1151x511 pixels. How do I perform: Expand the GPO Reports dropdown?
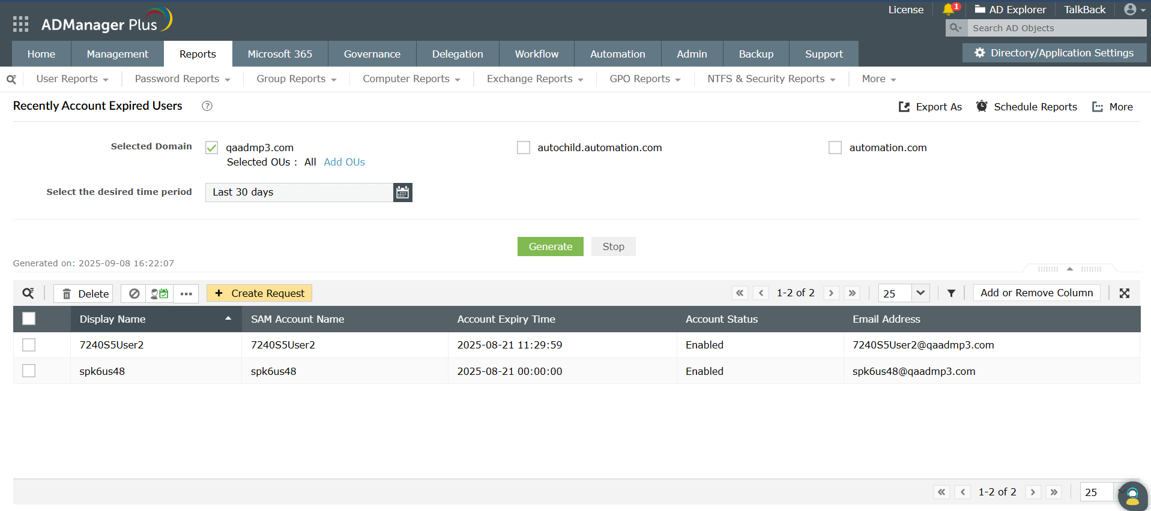click(x=645, y=79)
